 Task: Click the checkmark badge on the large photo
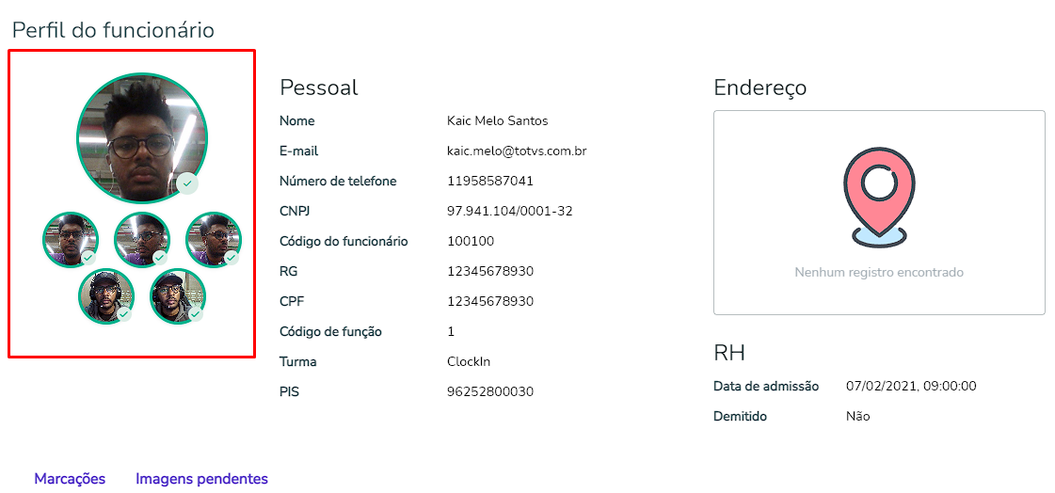tap(187, 183)
